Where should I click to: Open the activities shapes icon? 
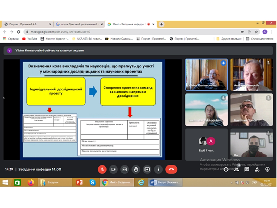(257, 170)
